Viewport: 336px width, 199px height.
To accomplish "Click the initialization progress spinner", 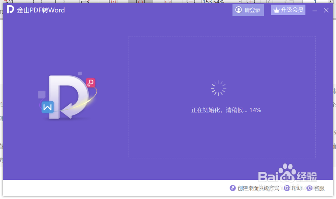I will [x=218, y=88].
